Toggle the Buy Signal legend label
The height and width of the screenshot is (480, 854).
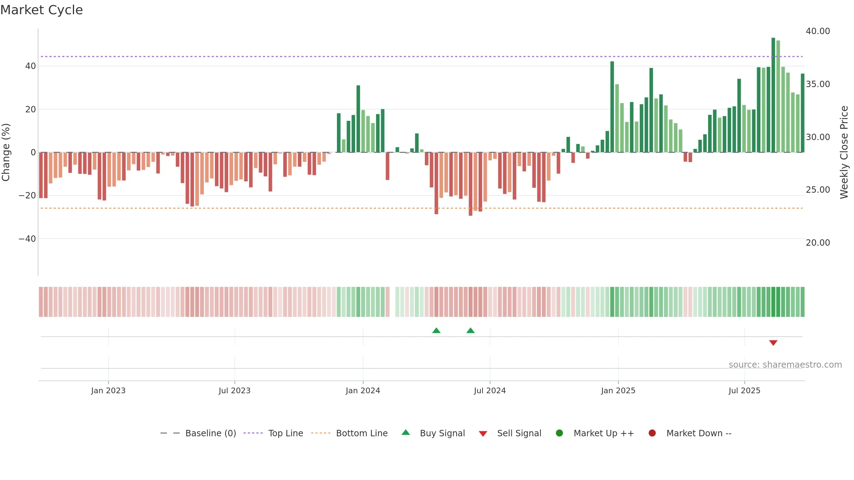point(442,433)
